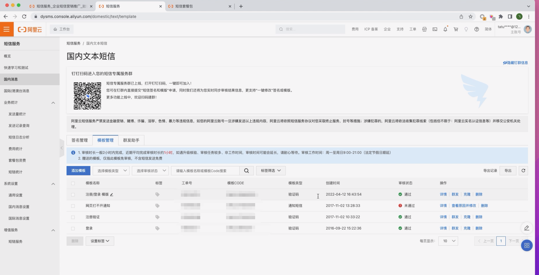
Task: Open the notifications bell icon
Action: [445, 29]
